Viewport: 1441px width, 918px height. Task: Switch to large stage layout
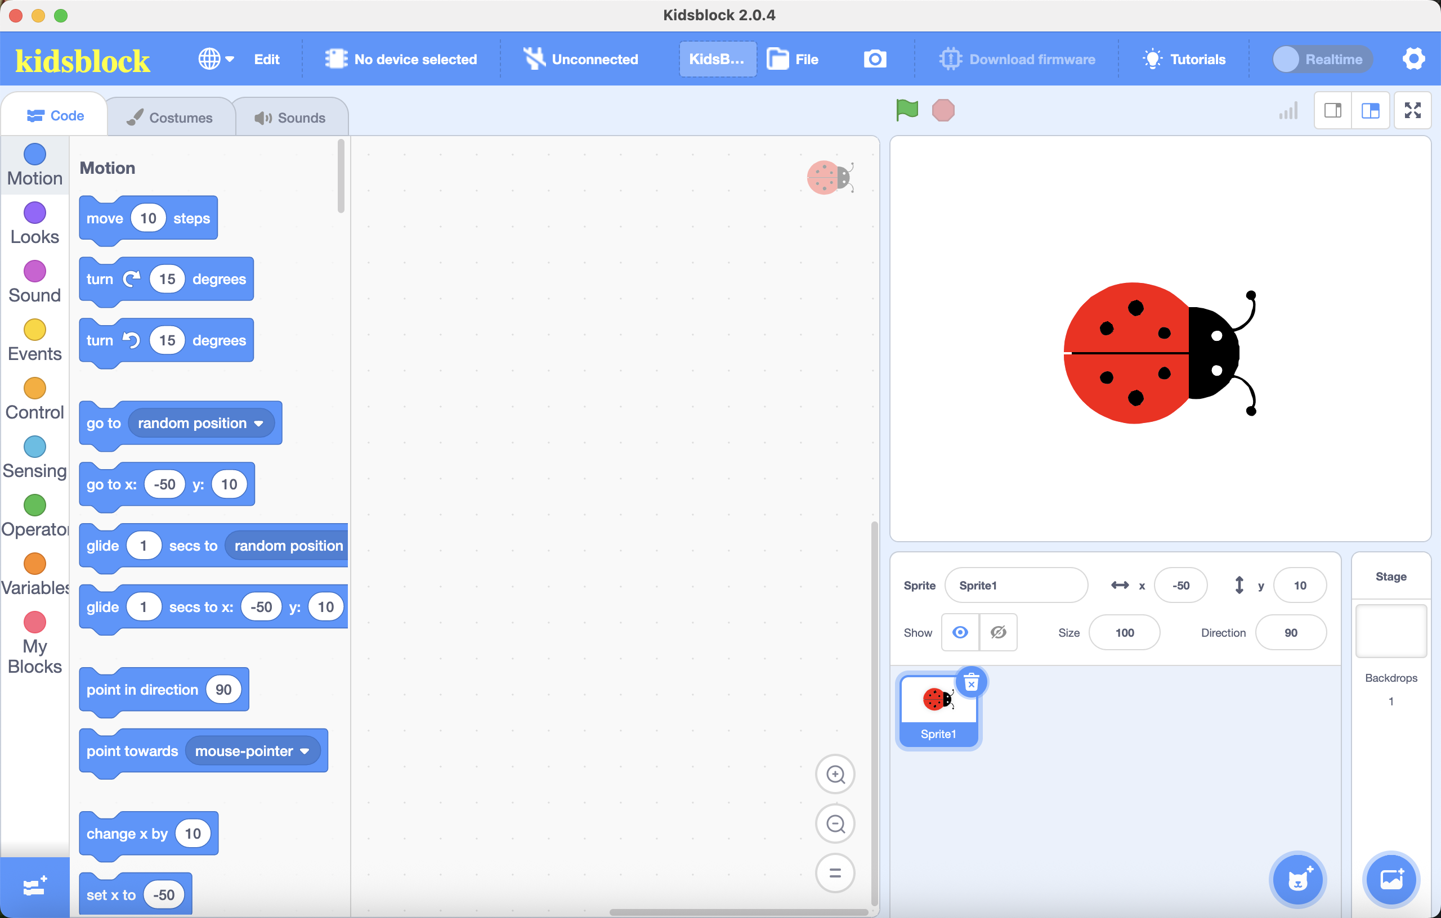pos(1371,110)
